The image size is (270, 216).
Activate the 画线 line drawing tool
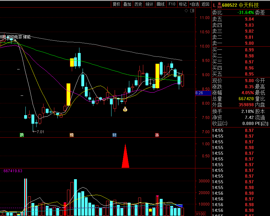point(160,4)
